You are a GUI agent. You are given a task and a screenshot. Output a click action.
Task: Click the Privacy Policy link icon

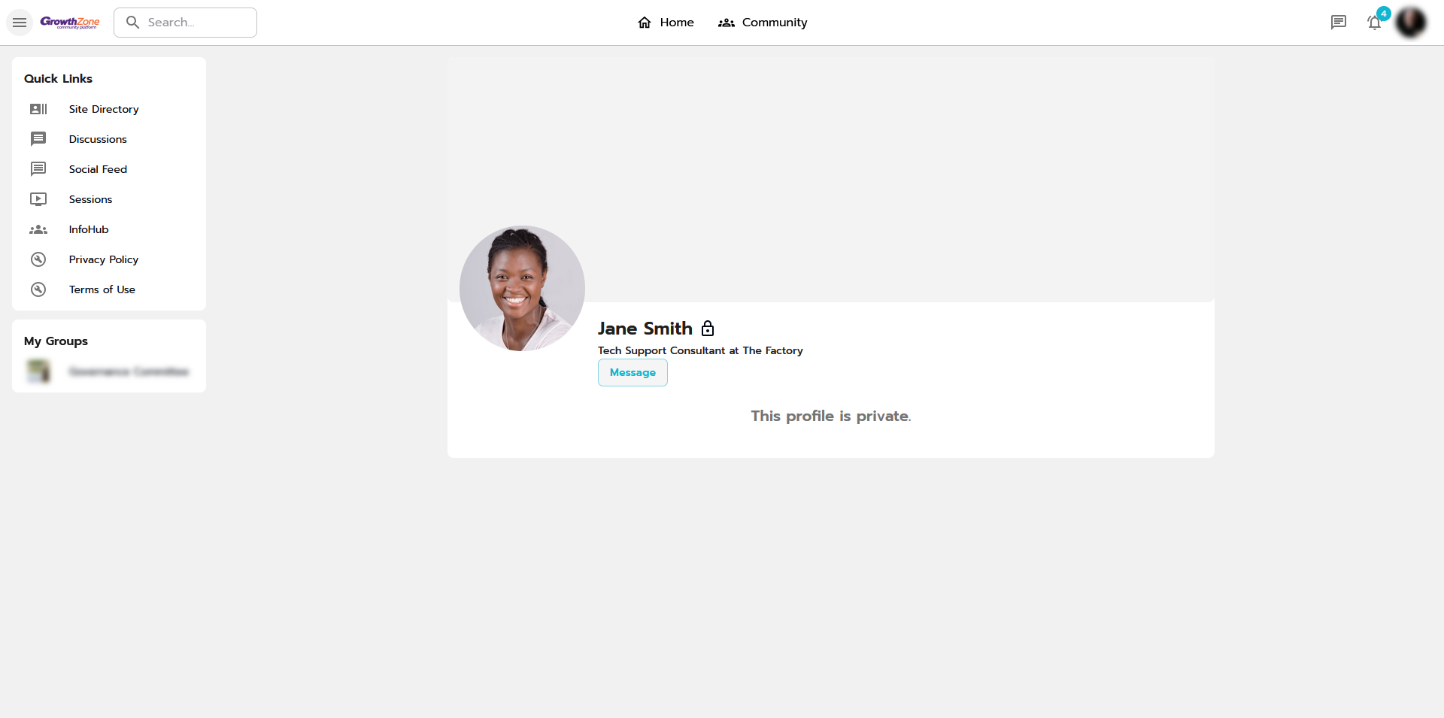[x=38, y=259]
